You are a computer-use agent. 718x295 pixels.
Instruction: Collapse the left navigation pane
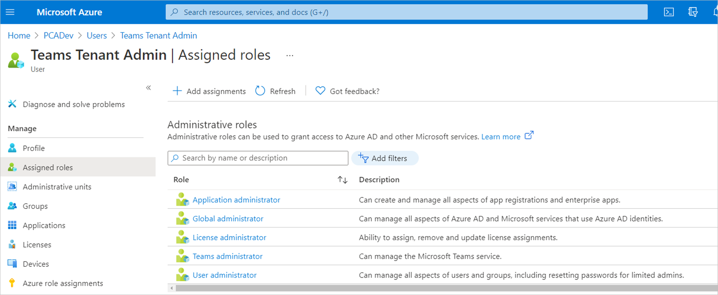(x=148, y=88)
